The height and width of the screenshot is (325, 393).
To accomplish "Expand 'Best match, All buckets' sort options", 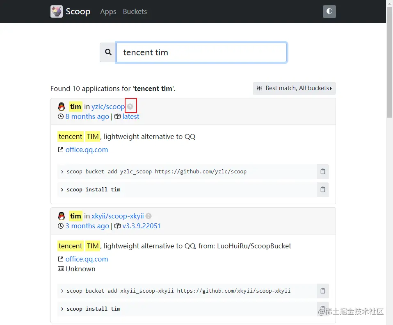I will pos(294,88).
